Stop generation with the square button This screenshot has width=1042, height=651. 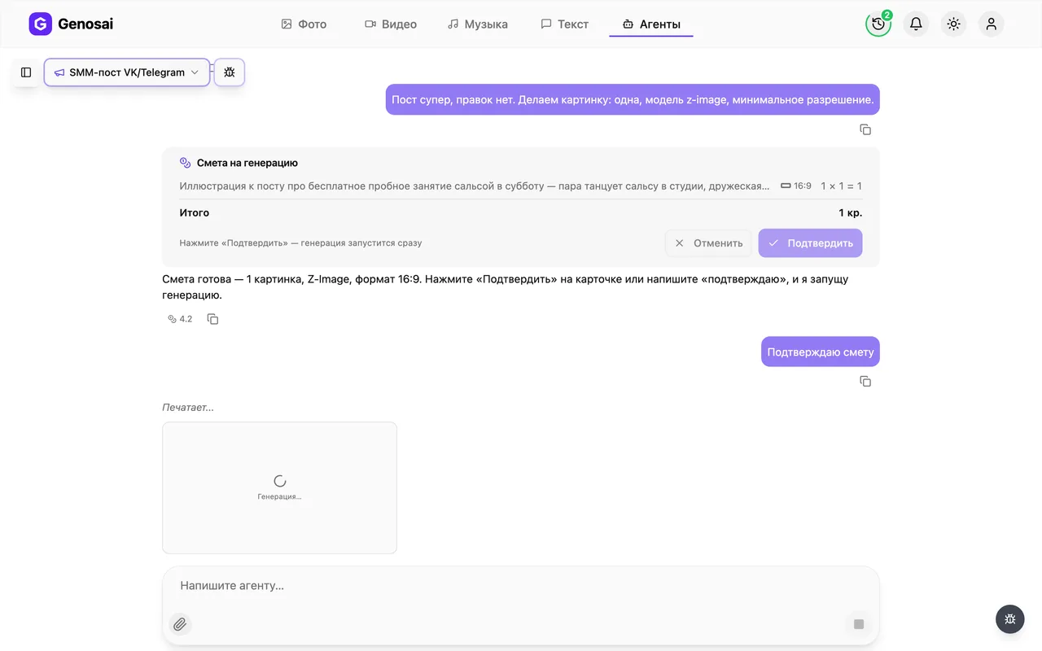pos(858,624)
